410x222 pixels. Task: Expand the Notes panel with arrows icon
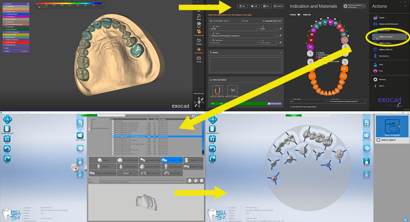(281, 53)
